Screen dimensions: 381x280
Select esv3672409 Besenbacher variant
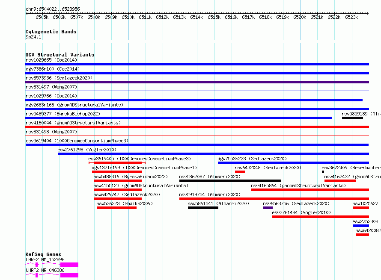pyautogui.click(x=323, y=172)
